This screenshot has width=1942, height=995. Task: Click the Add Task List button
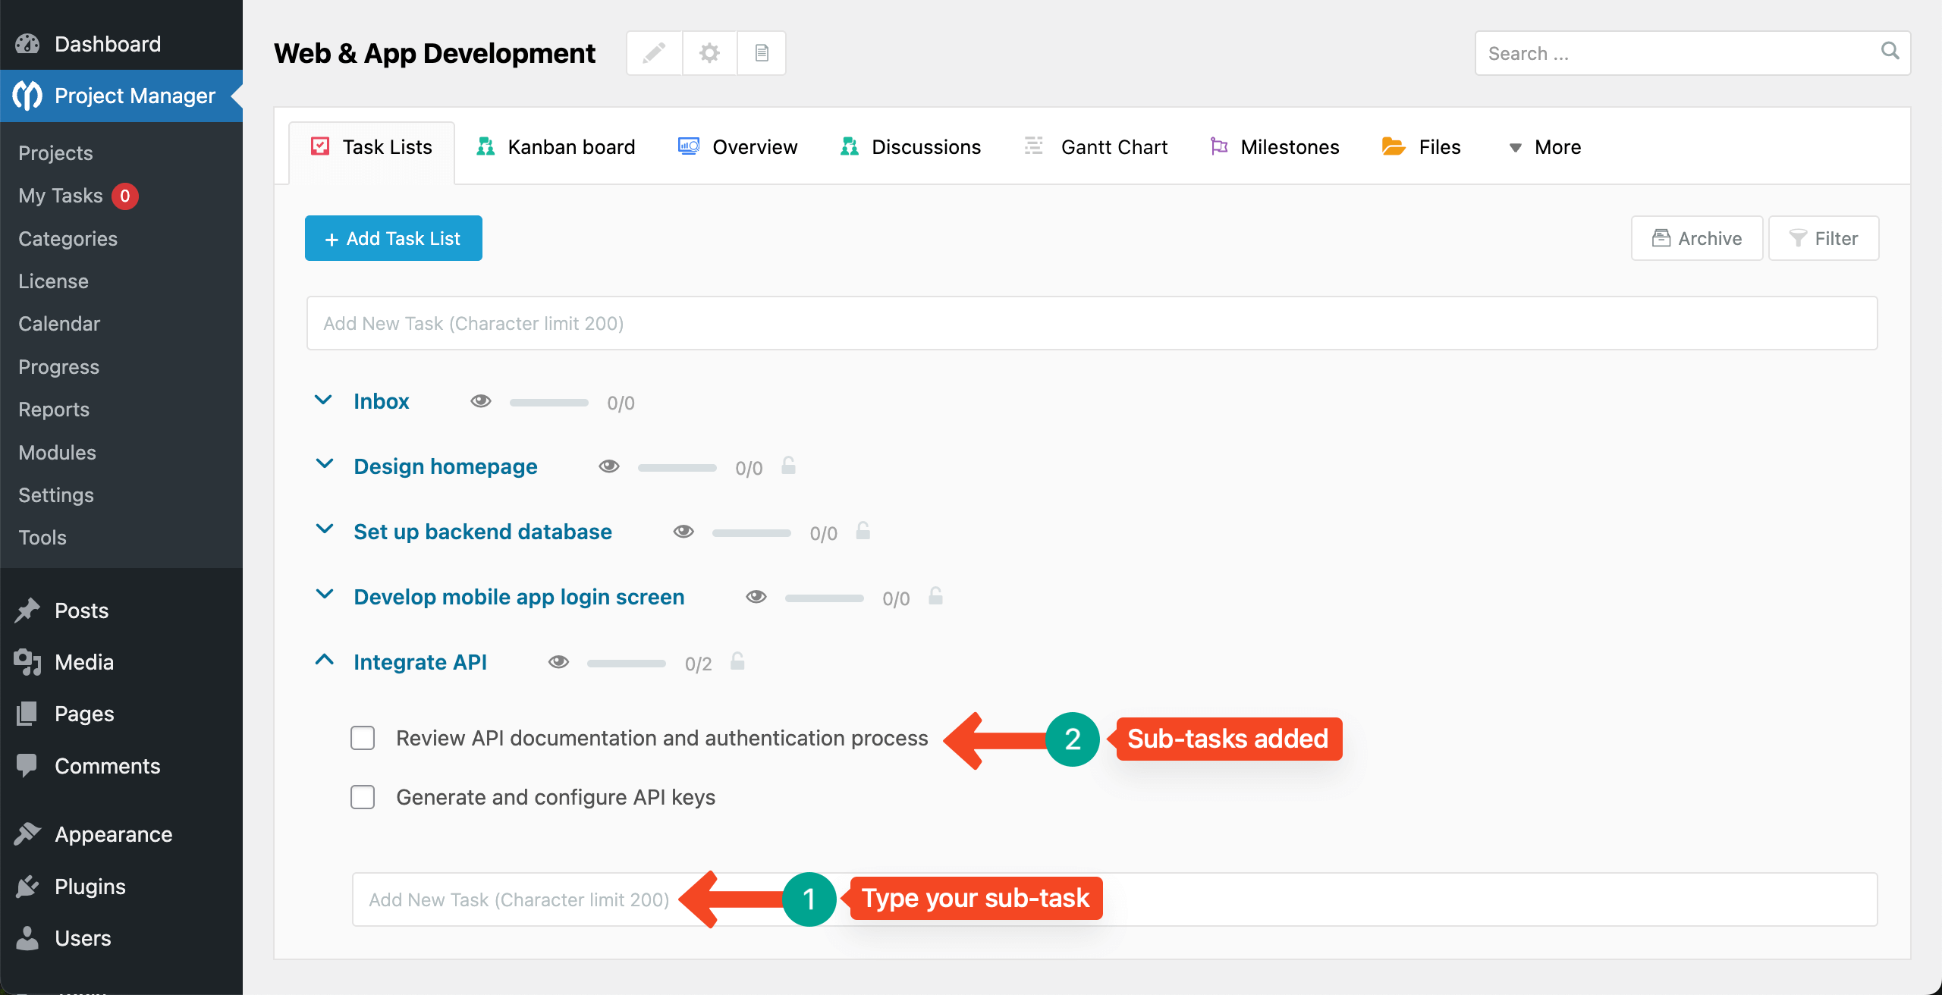(x=393, y=238)
